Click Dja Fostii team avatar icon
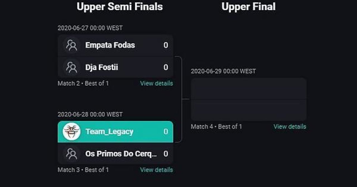357x187 pixels. coord(72,67)
